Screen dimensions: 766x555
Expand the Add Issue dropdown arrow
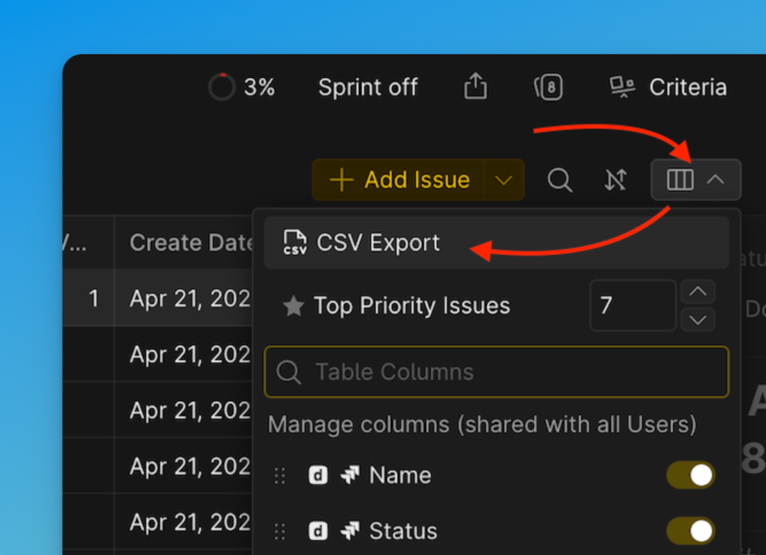[503, 180]
